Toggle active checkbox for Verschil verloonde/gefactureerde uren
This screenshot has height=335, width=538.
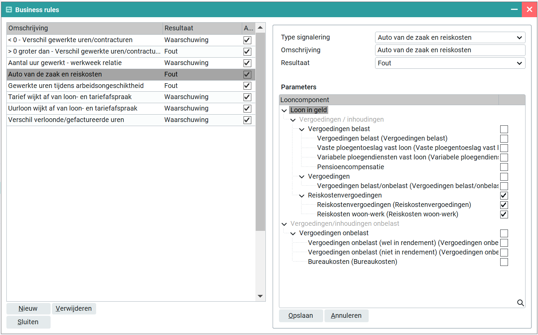(247, 120)
